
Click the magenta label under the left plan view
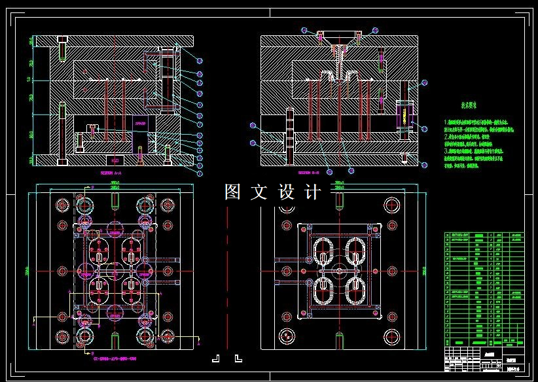pos(115,359)
